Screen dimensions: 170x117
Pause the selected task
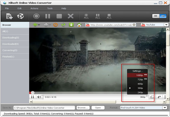point(48,16)
